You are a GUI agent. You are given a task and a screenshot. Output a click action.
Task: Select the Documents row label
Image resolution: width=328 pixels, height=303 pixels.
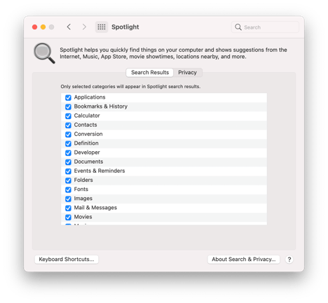coord(88,162)
